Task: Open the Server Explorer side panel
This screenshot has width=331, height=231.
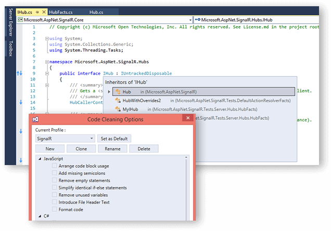Action: (x=10, y=22)
